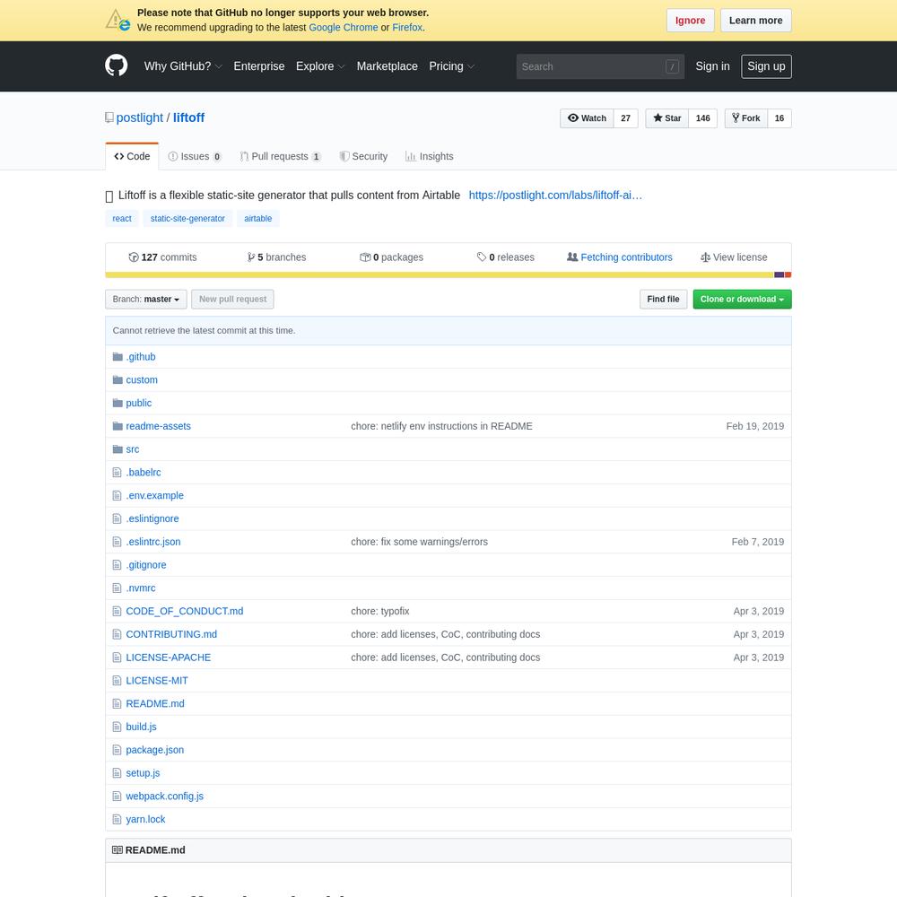Click the file icon for LICENSE-MIT
The width and height of the screenshot is (897, 897).
pos(118,681)
